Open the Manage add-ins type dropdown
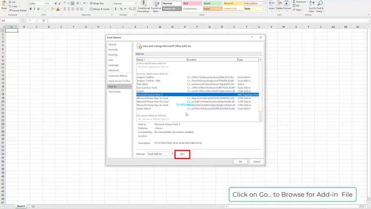This screenshot has height=209, width=371. pyautogui.click(x=161, y=154)
